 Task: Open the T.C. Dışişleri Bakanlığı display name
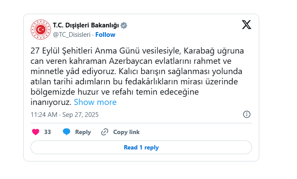tap(86, 25)
